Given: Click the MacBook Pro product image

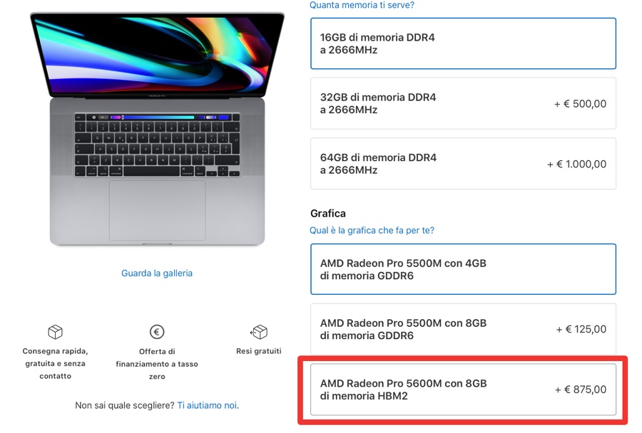Looking at the screenshot, I should (x=157, y=129).
